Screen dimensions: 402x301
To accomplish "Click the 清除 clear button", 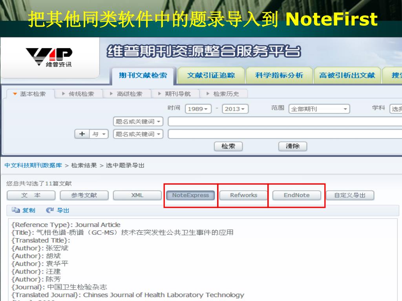I will click(292, 146).
